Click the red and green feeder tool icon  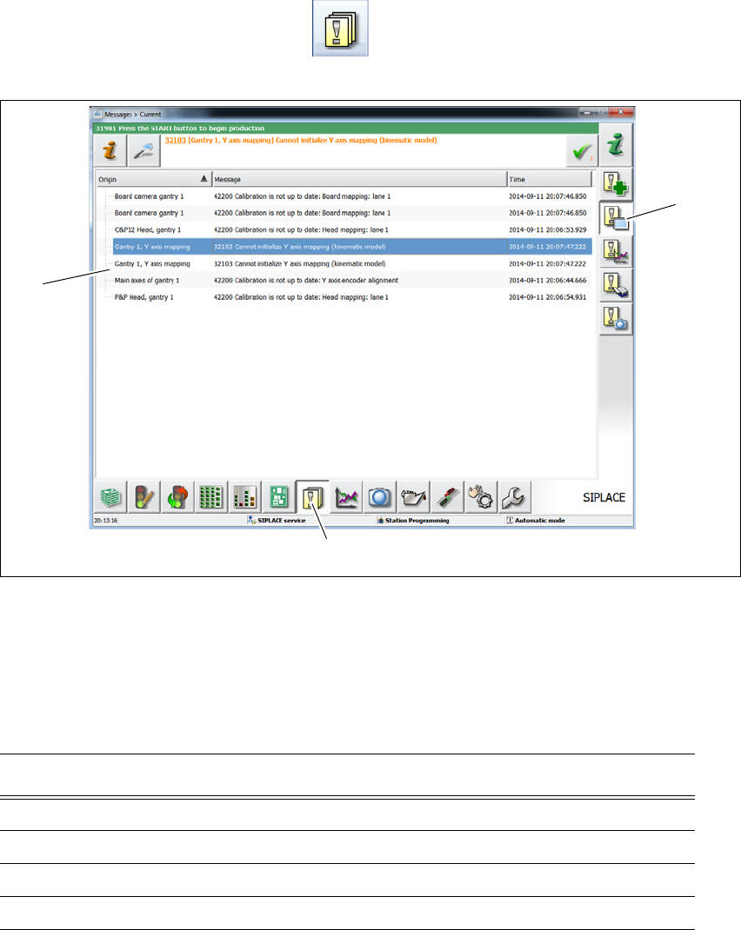pos(447,497)
